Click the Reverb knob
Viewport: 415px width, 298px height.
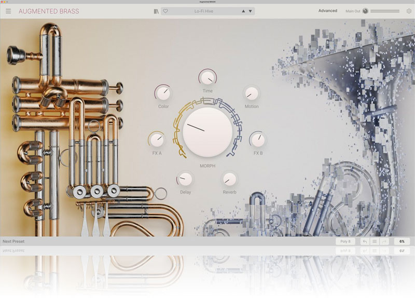click(x=229, y=179)
